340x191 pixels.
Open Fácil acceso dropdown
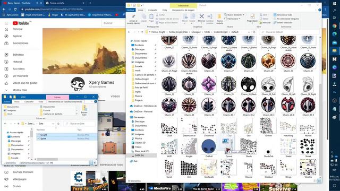[232, 19]
